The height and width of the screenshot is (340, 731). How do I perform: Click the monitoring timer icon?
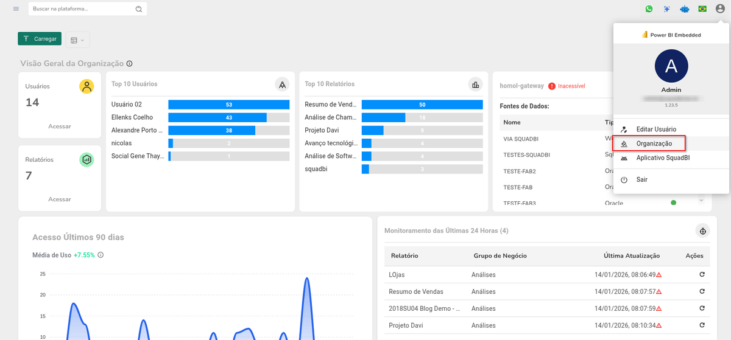703,231
